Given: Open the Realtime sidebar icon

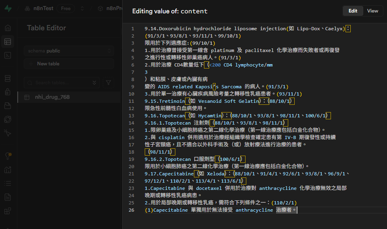Looking at the screenshot, I should click(x=8, y=133).
